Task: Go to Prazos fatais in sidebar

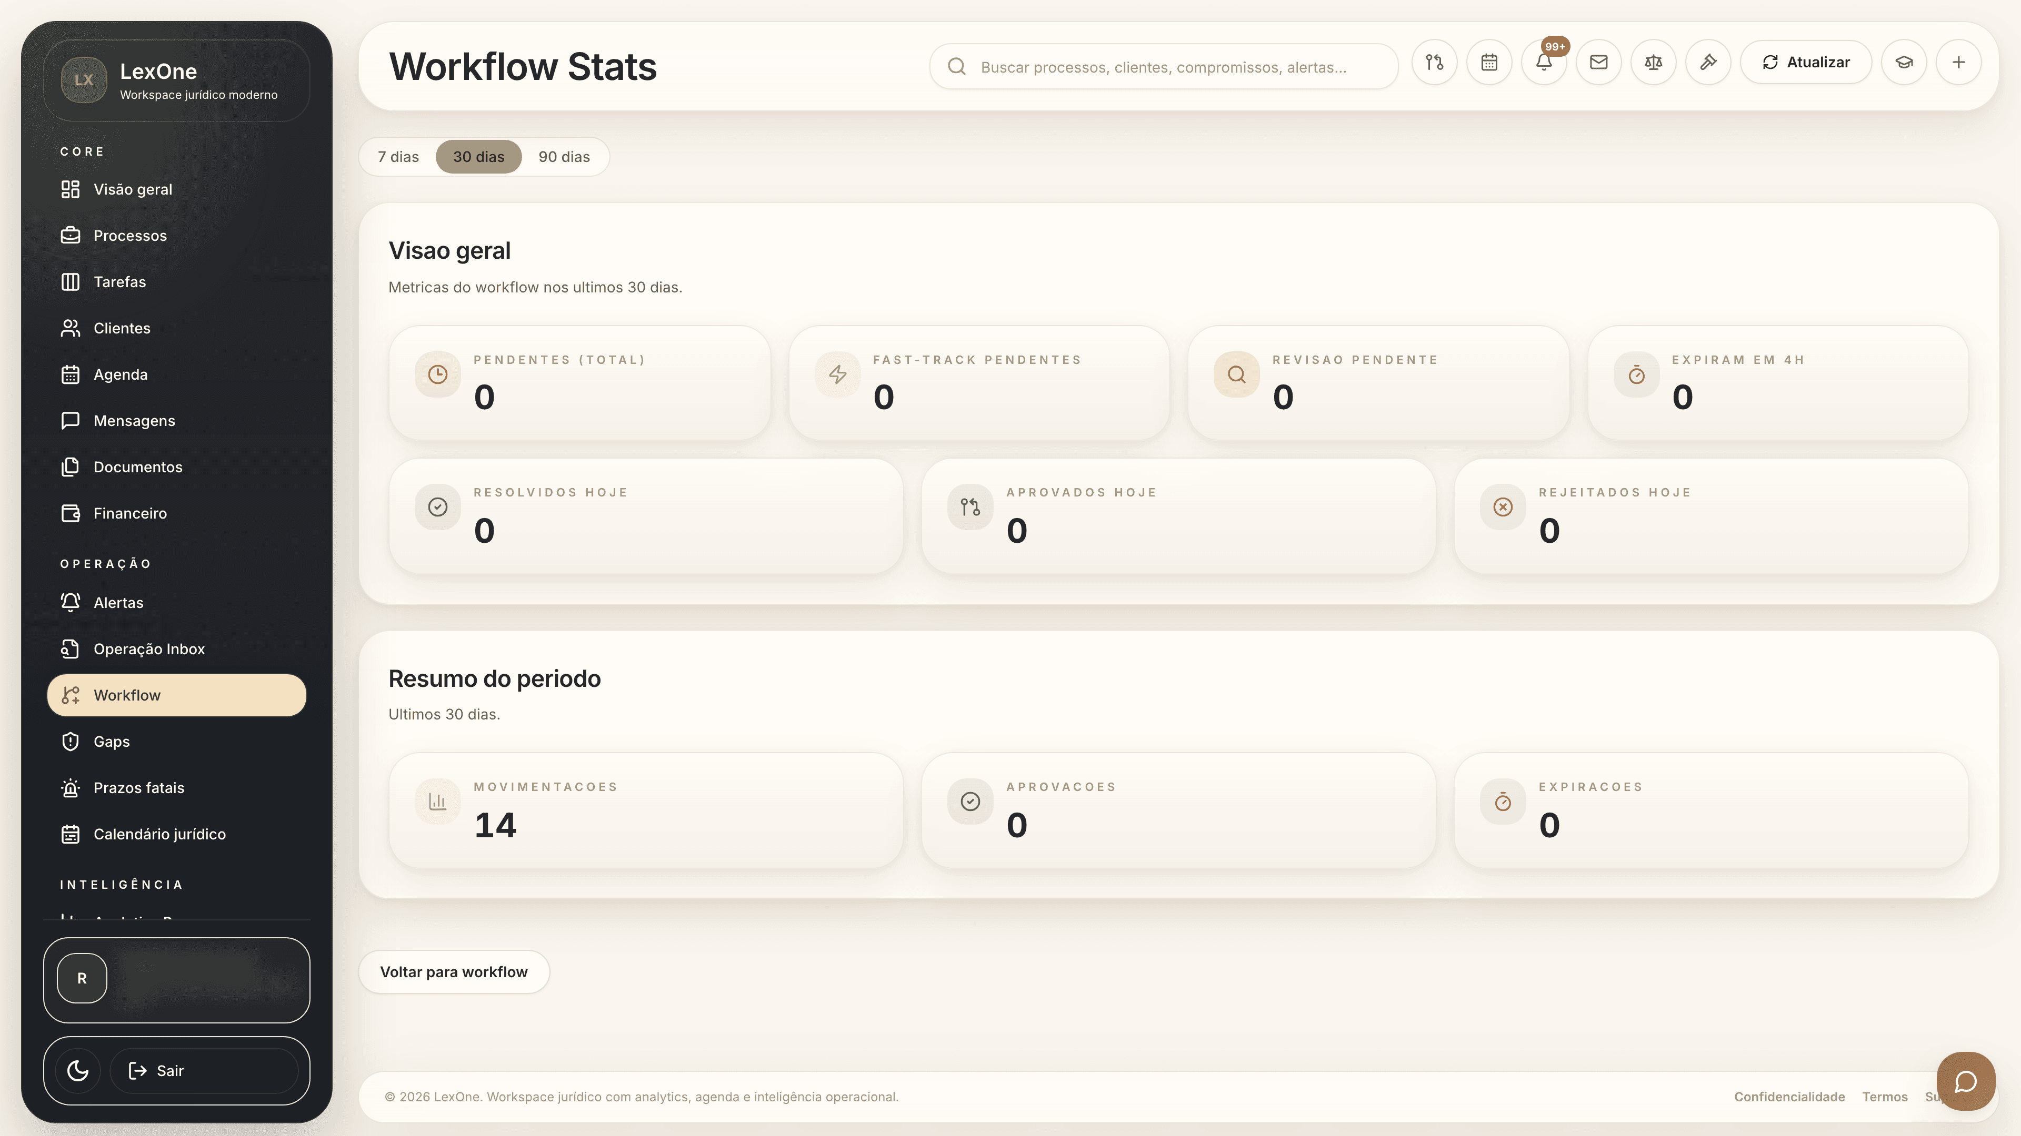Action: (x=139, y=788)
